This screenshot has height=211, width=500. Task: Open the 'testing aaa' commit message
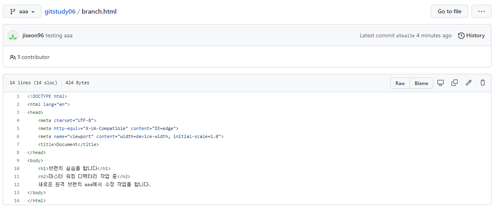click(x=59, y=35)
